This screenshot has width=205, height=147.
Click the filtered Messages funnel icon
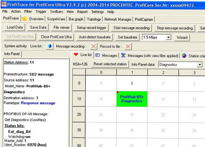click(123, 55)
